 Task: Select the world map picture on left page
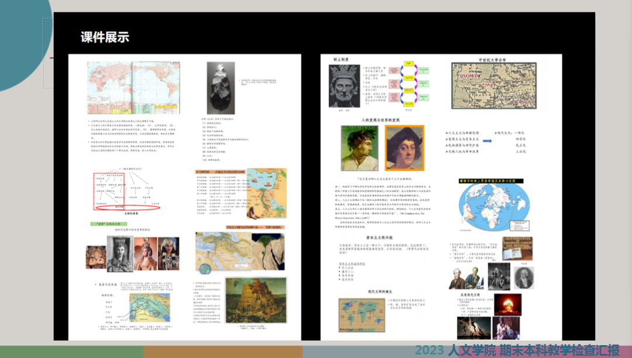133,88
